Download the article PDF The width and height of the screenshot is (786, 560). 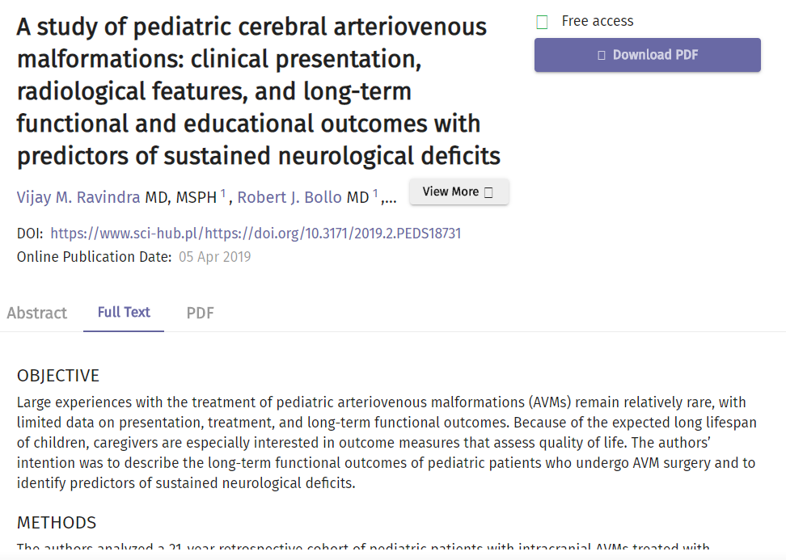click(647, 55)
